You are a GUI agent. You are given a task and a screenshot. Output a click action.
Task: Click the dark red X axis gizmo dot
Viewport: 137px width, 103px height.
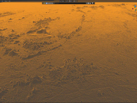133,9
